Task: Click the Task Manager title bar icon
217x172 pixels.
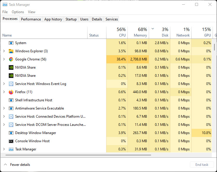Action: 5,4
